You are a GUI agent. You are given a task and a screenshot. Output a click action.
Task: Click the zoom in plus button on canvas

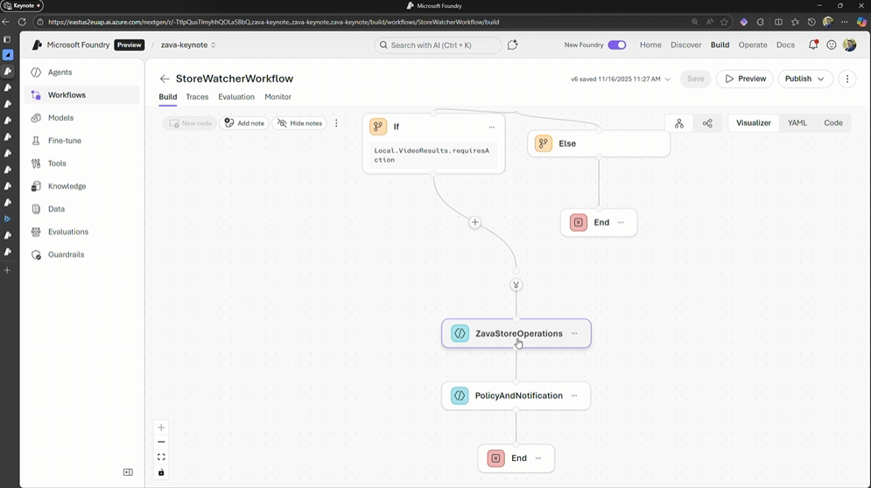pyautogui.click(x=161, y=428)
